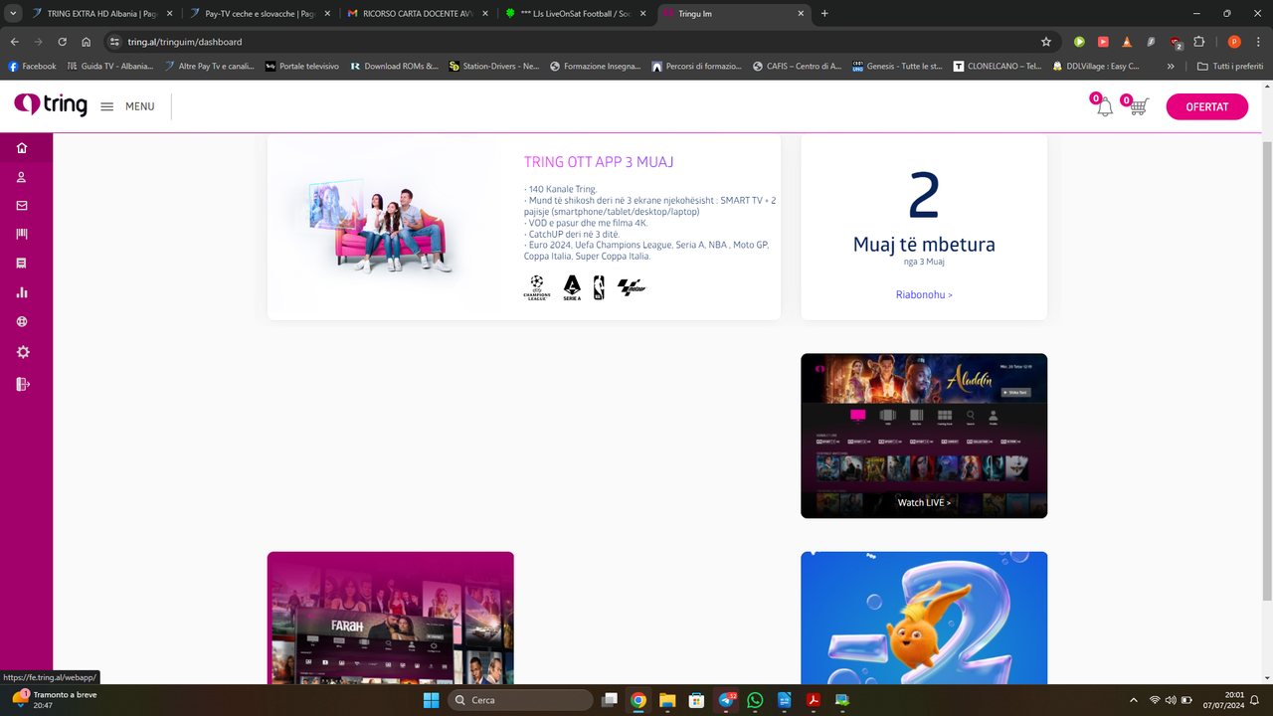Open the envelope messages icon in sidebar
1273x716 pixels.
(x=22, y=206)
